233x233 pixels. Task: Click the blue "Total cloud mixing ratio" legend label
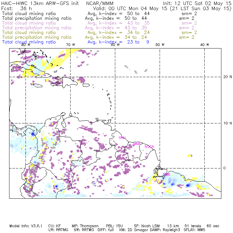[x=29, y=42]
